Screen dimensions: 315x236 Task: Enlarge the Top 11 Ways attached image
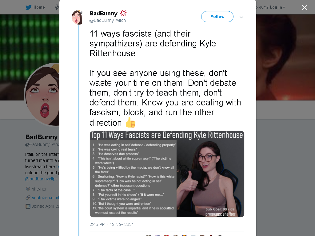167,174
